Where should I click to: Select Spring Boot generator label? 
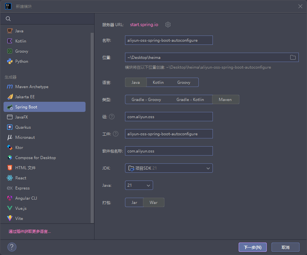26,107
